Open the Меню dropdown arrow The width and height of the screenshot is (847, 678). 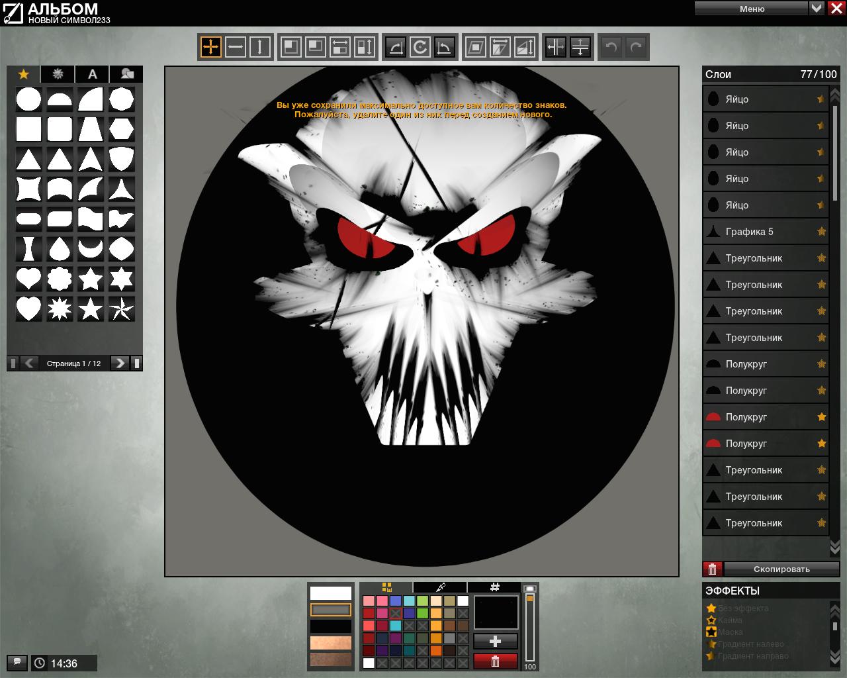coord(817,8)
